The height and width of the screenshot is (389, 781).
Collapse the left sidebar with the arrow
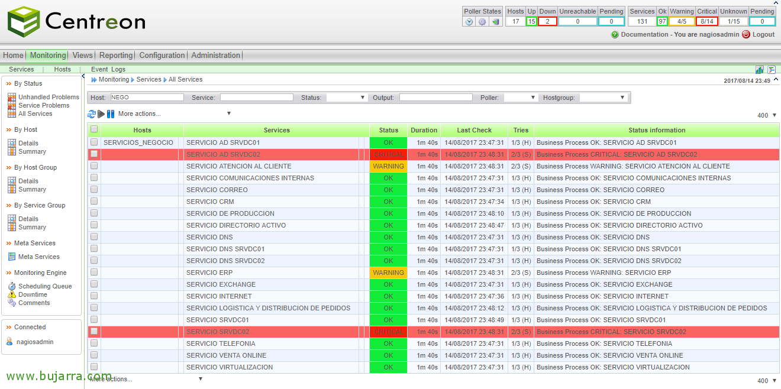(x=83, y=77)
